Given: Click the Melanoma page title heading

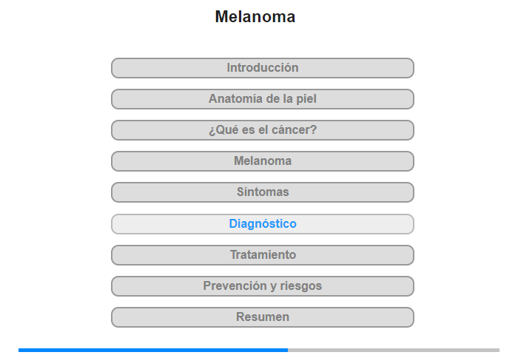Looking at the screenshot, I should tap(255, 17).
